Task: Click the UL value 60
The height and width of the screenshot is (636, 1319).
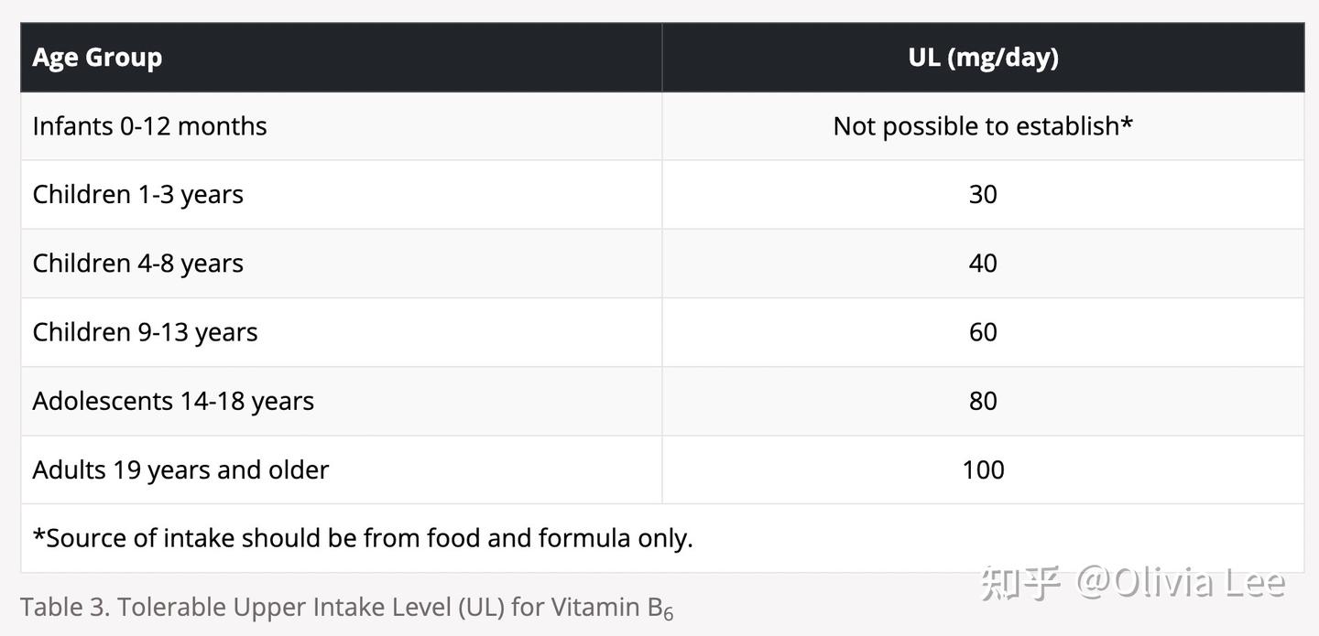Action: click(x=983, y=332)
